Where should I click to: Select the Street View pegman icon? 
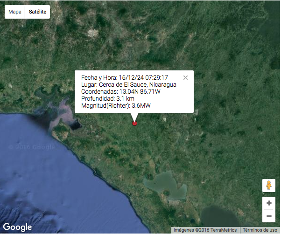268,186
